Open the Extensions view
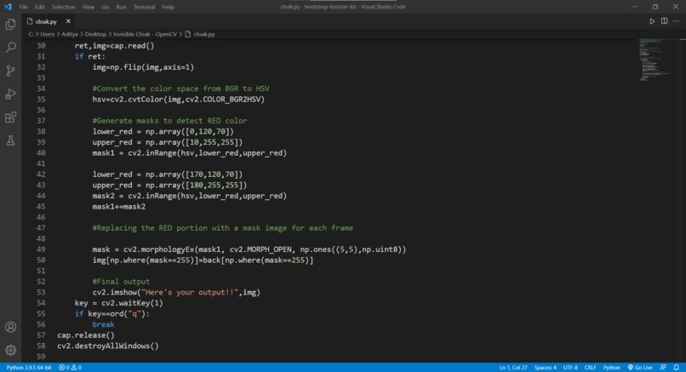 coord(10,117)
